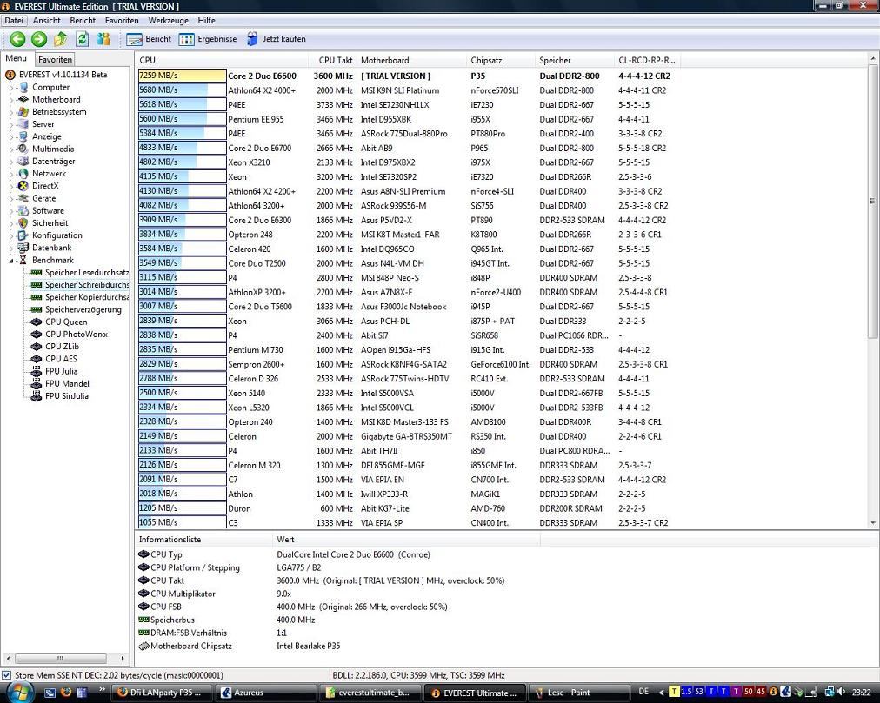Expand the Motherboard tree node
Viewport: 880px width, 703px height.
10,100
